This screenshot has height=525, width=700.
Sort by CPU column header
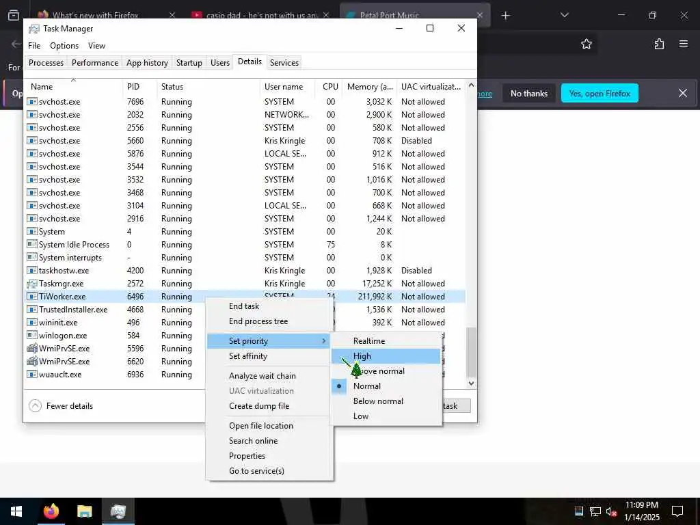click(x=330, y=87)
